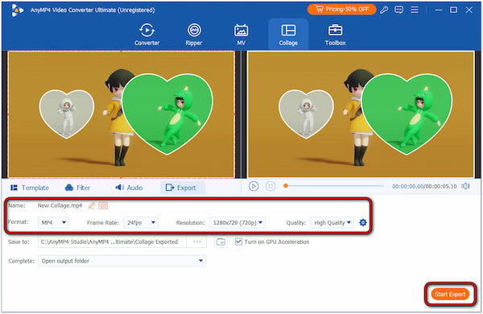Open output settings gear icon
This screenshot has height=314, width=483.
tap(363, 222)
